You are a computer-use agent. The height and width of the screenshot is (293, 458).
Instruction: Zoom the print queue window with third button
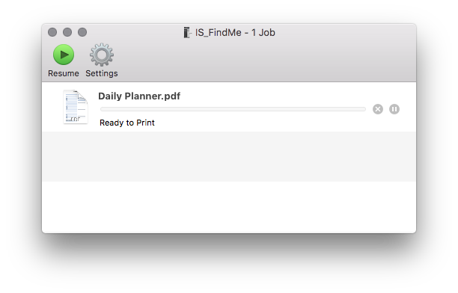point(82,32)
